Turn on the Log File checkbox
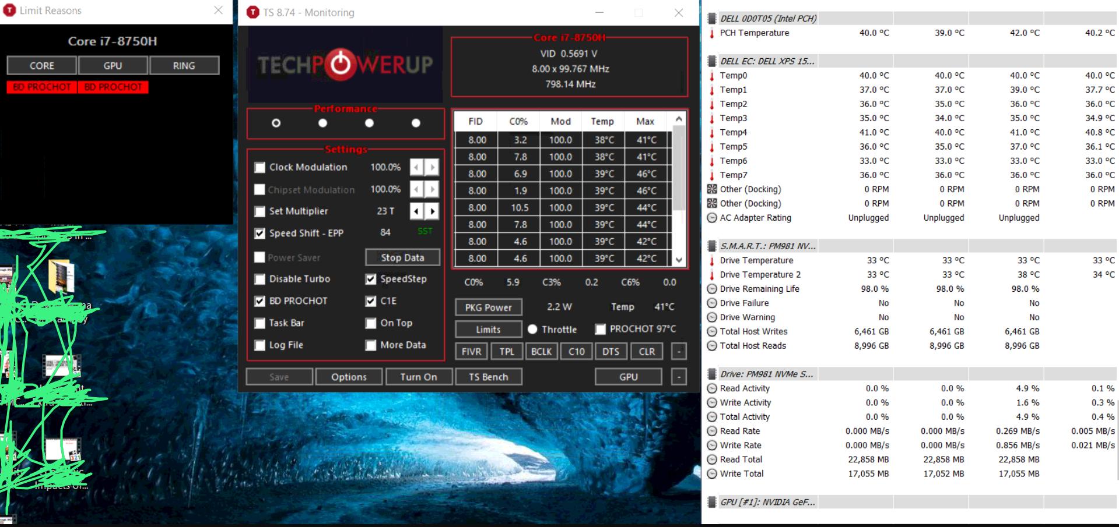This screenshot has width=1119, height=527. pos(259,345)
